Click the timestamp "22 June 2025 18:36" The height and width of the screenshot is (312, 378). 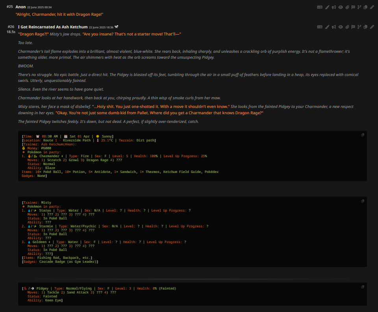click(x=101, y=27)
